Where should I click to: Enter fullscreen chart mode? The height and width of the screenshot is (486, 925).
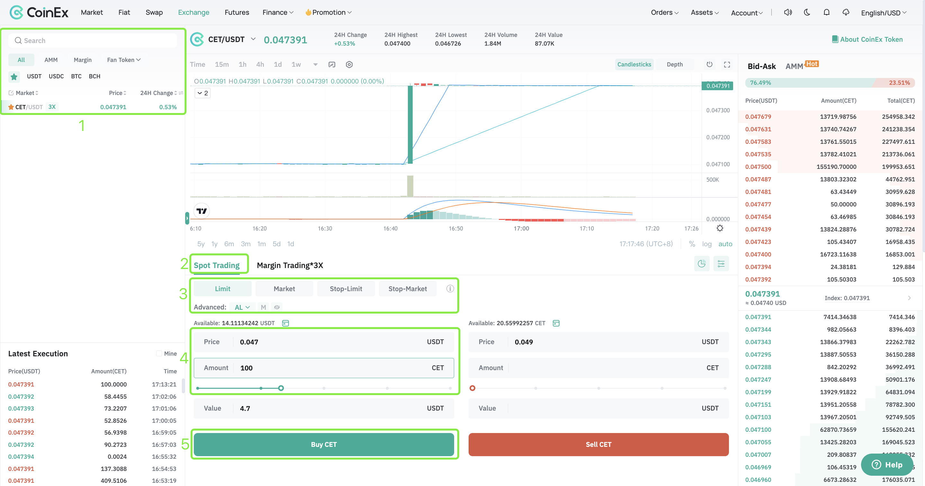tap(727, 65)
